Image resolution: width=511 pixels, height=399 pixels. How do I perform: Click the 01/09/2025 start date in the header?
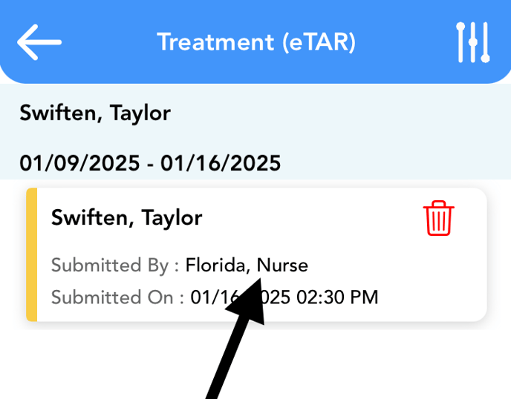(80, 163)
